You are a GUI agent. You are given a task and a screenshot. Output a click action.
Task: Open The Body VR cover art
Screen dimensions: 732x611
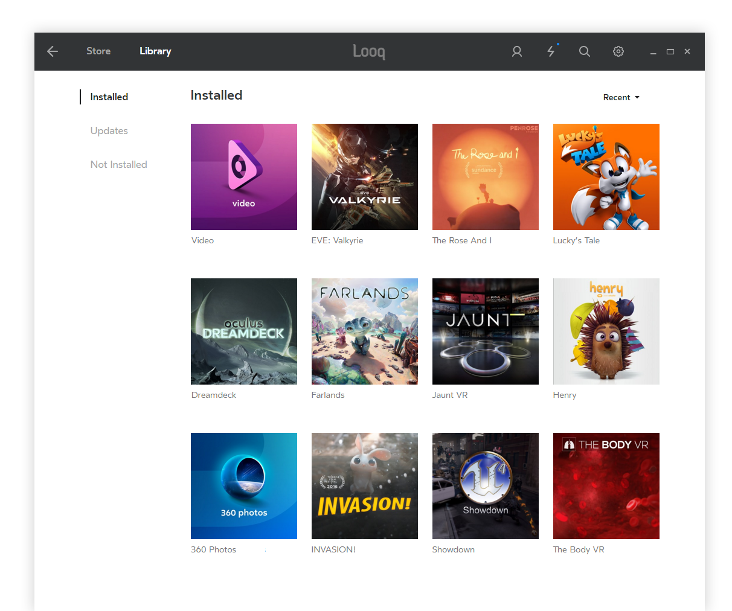(606, 486)
